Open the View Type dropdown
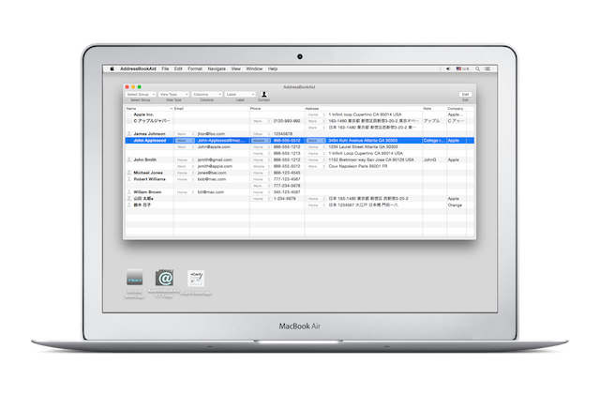 pyautogui.click(x=173, y=94)
